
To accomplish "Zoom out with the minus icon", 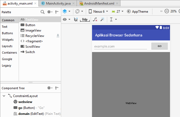I will pyautogui.click(x=166, y=11).
